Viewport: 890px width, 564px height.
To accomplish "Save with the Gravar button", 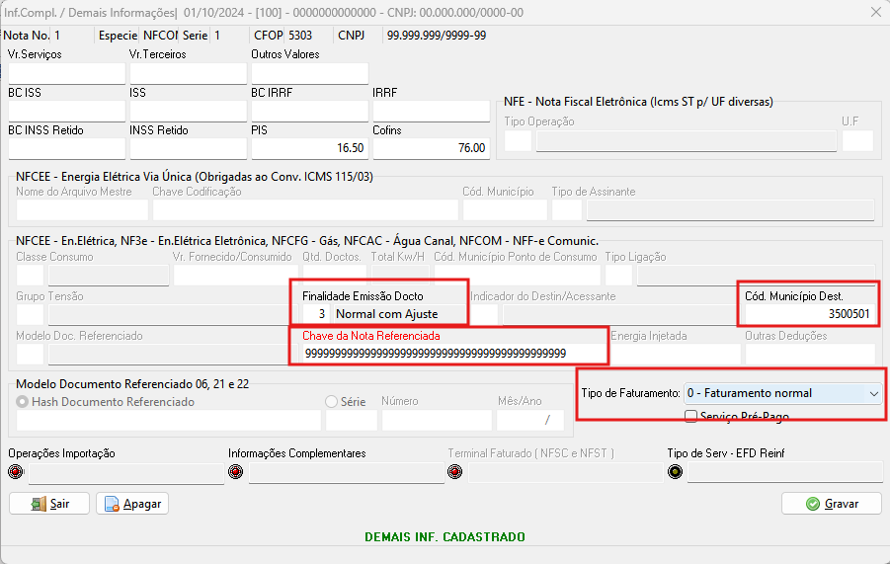I will (x=832, y=504).
